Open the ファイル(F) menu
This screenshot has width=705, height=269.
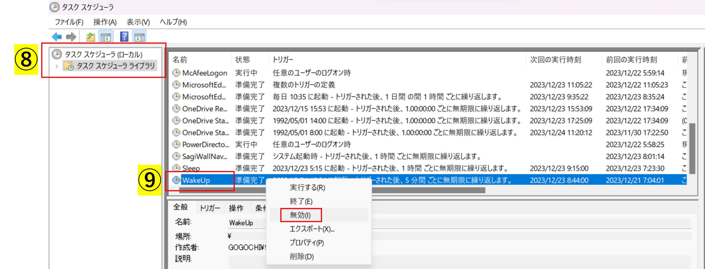tap(69, 22)
